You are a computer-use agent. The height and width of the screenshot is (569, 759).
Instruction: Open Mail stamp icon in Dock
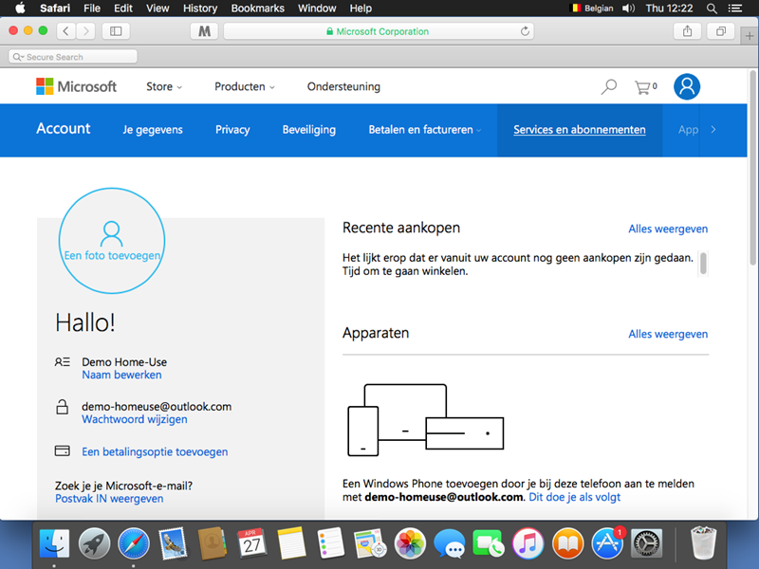pyautogui.click(x=173, y=542)
